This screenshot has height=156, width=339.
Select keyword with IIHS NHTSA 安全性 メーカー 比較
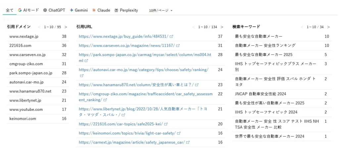[282, 124]
